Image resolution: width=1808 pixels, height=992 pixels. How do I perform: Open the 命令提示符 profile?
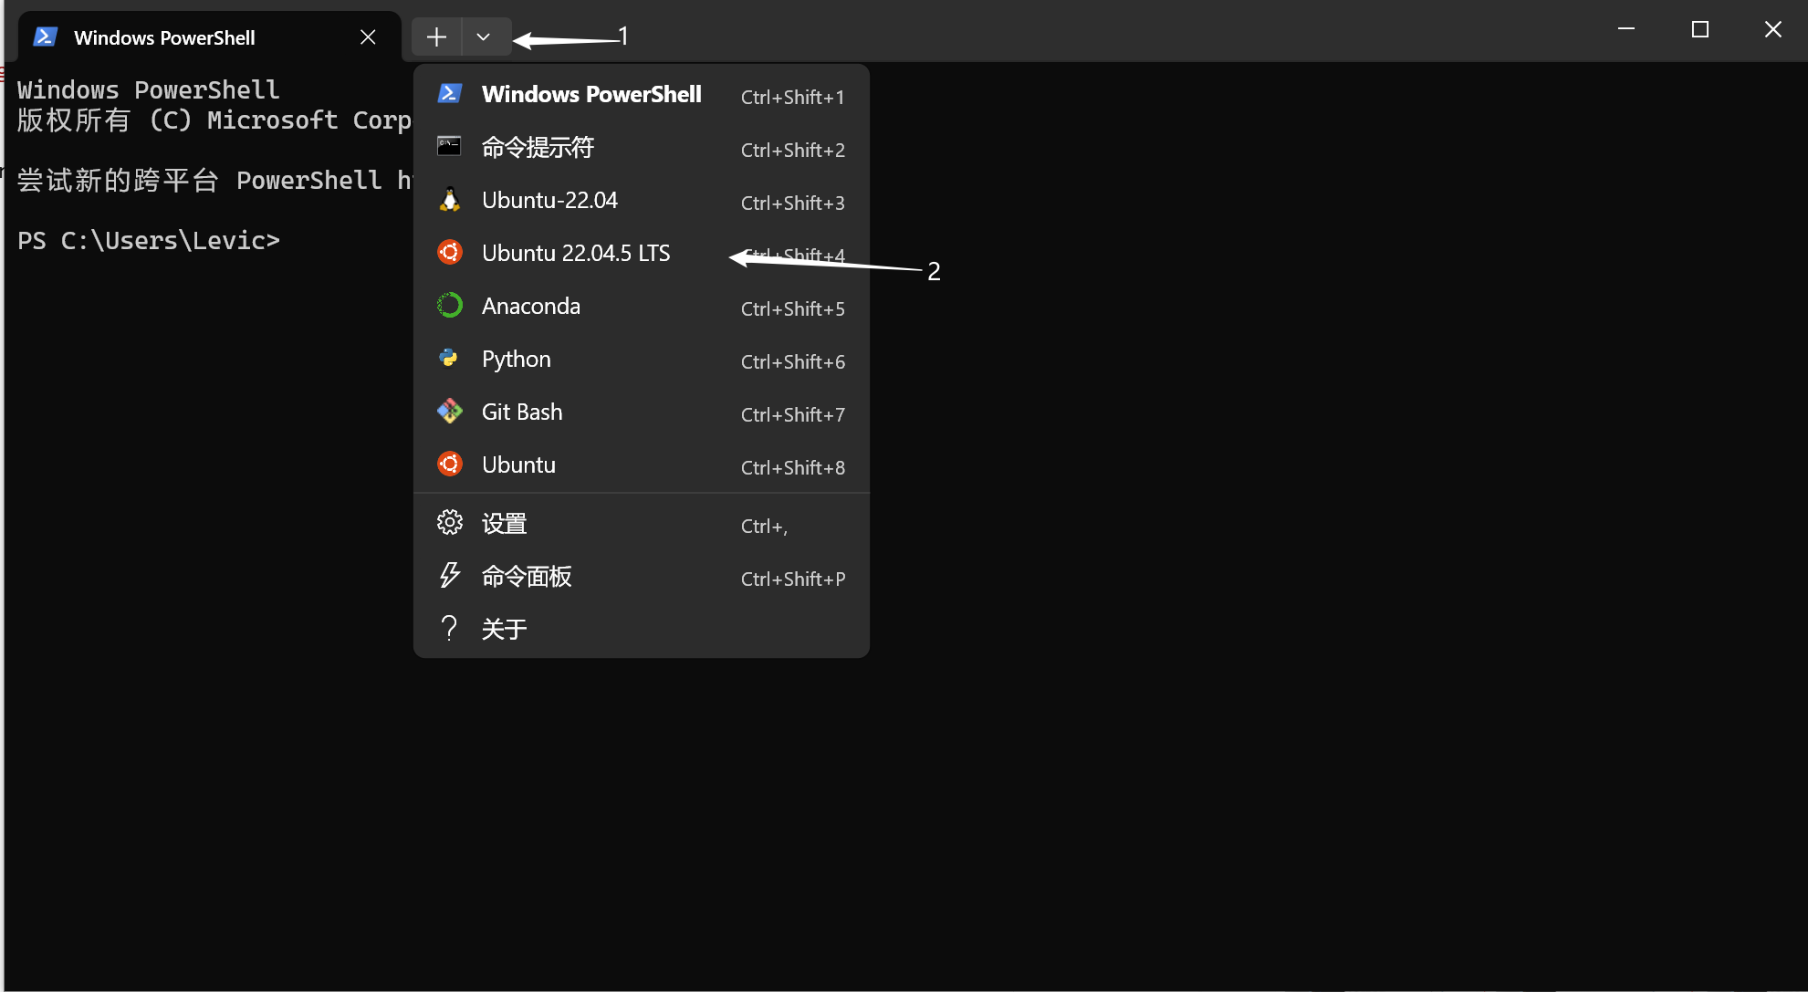642,147
